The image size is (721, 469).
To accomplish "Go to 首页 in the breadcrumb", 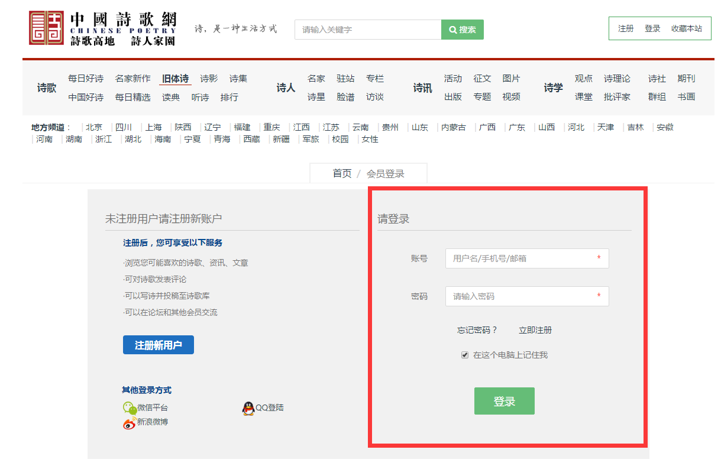I will (342, 173).
